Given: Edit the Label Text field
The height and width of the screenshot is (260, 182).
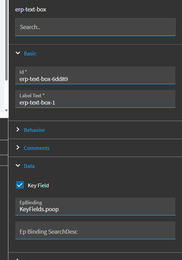Looking at the screenshot, I should click(95, 99).
